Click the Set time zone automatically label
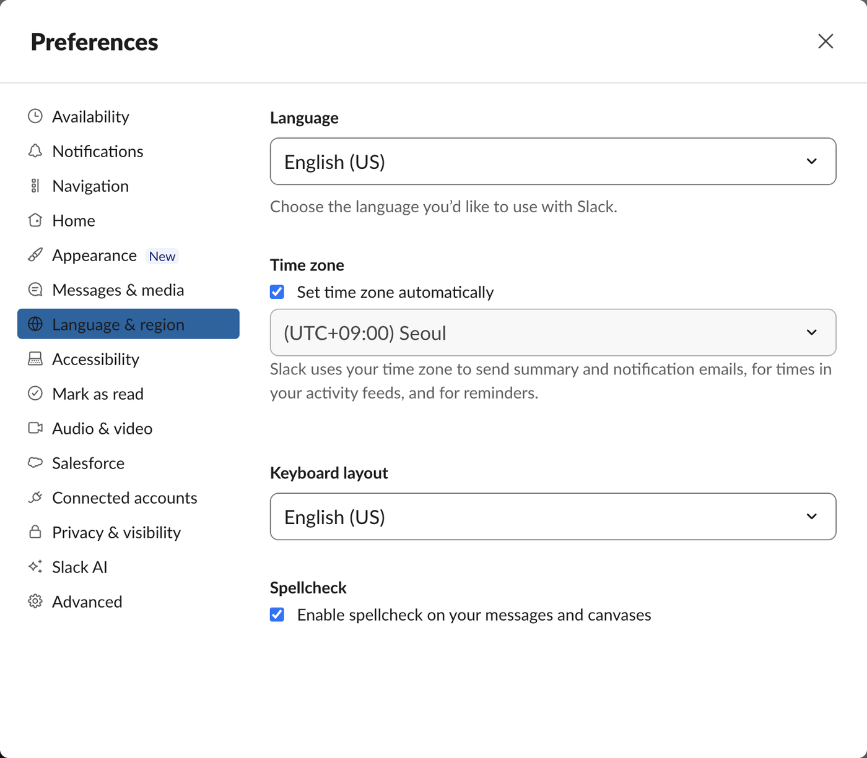The width and height of the screenshot is (867, 758). point(395,292)
